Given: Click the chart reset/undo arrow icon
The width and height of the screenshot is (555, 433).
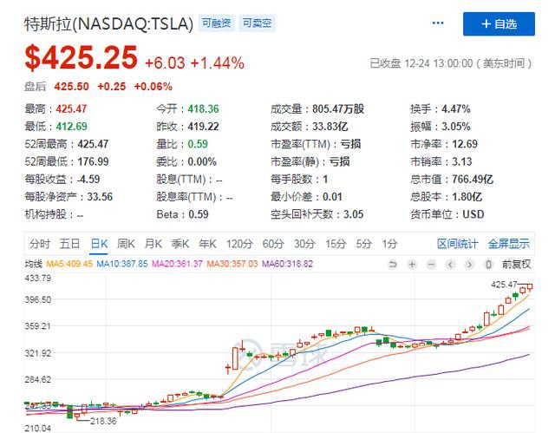Looking at the screenshot, I should point(393,265).
